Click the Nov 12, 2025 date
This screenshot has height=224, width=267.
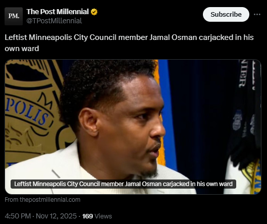click(56, 216)
